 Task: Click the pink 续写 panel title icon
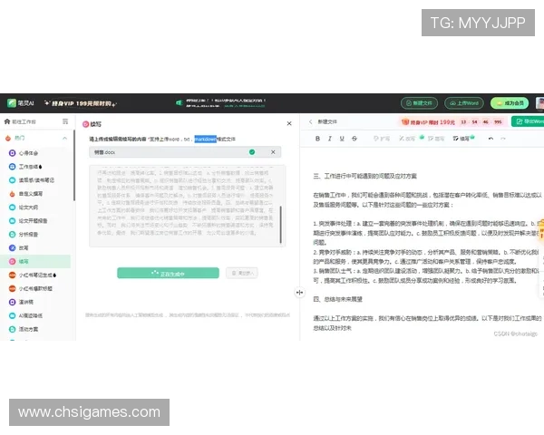(x=86, y=124)
